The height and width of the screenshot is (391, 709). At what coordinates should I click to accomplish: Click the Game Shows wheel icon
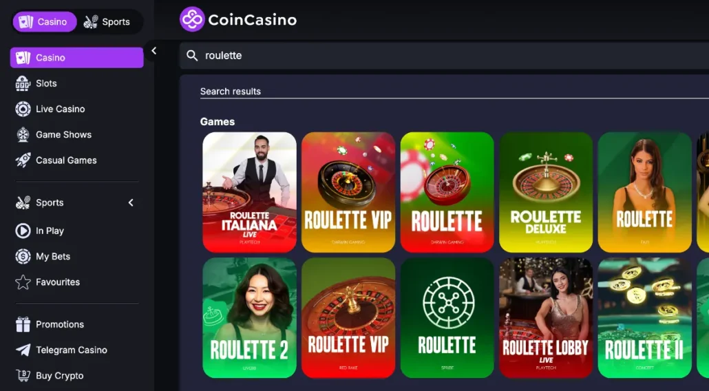click(x=23, y=135)
